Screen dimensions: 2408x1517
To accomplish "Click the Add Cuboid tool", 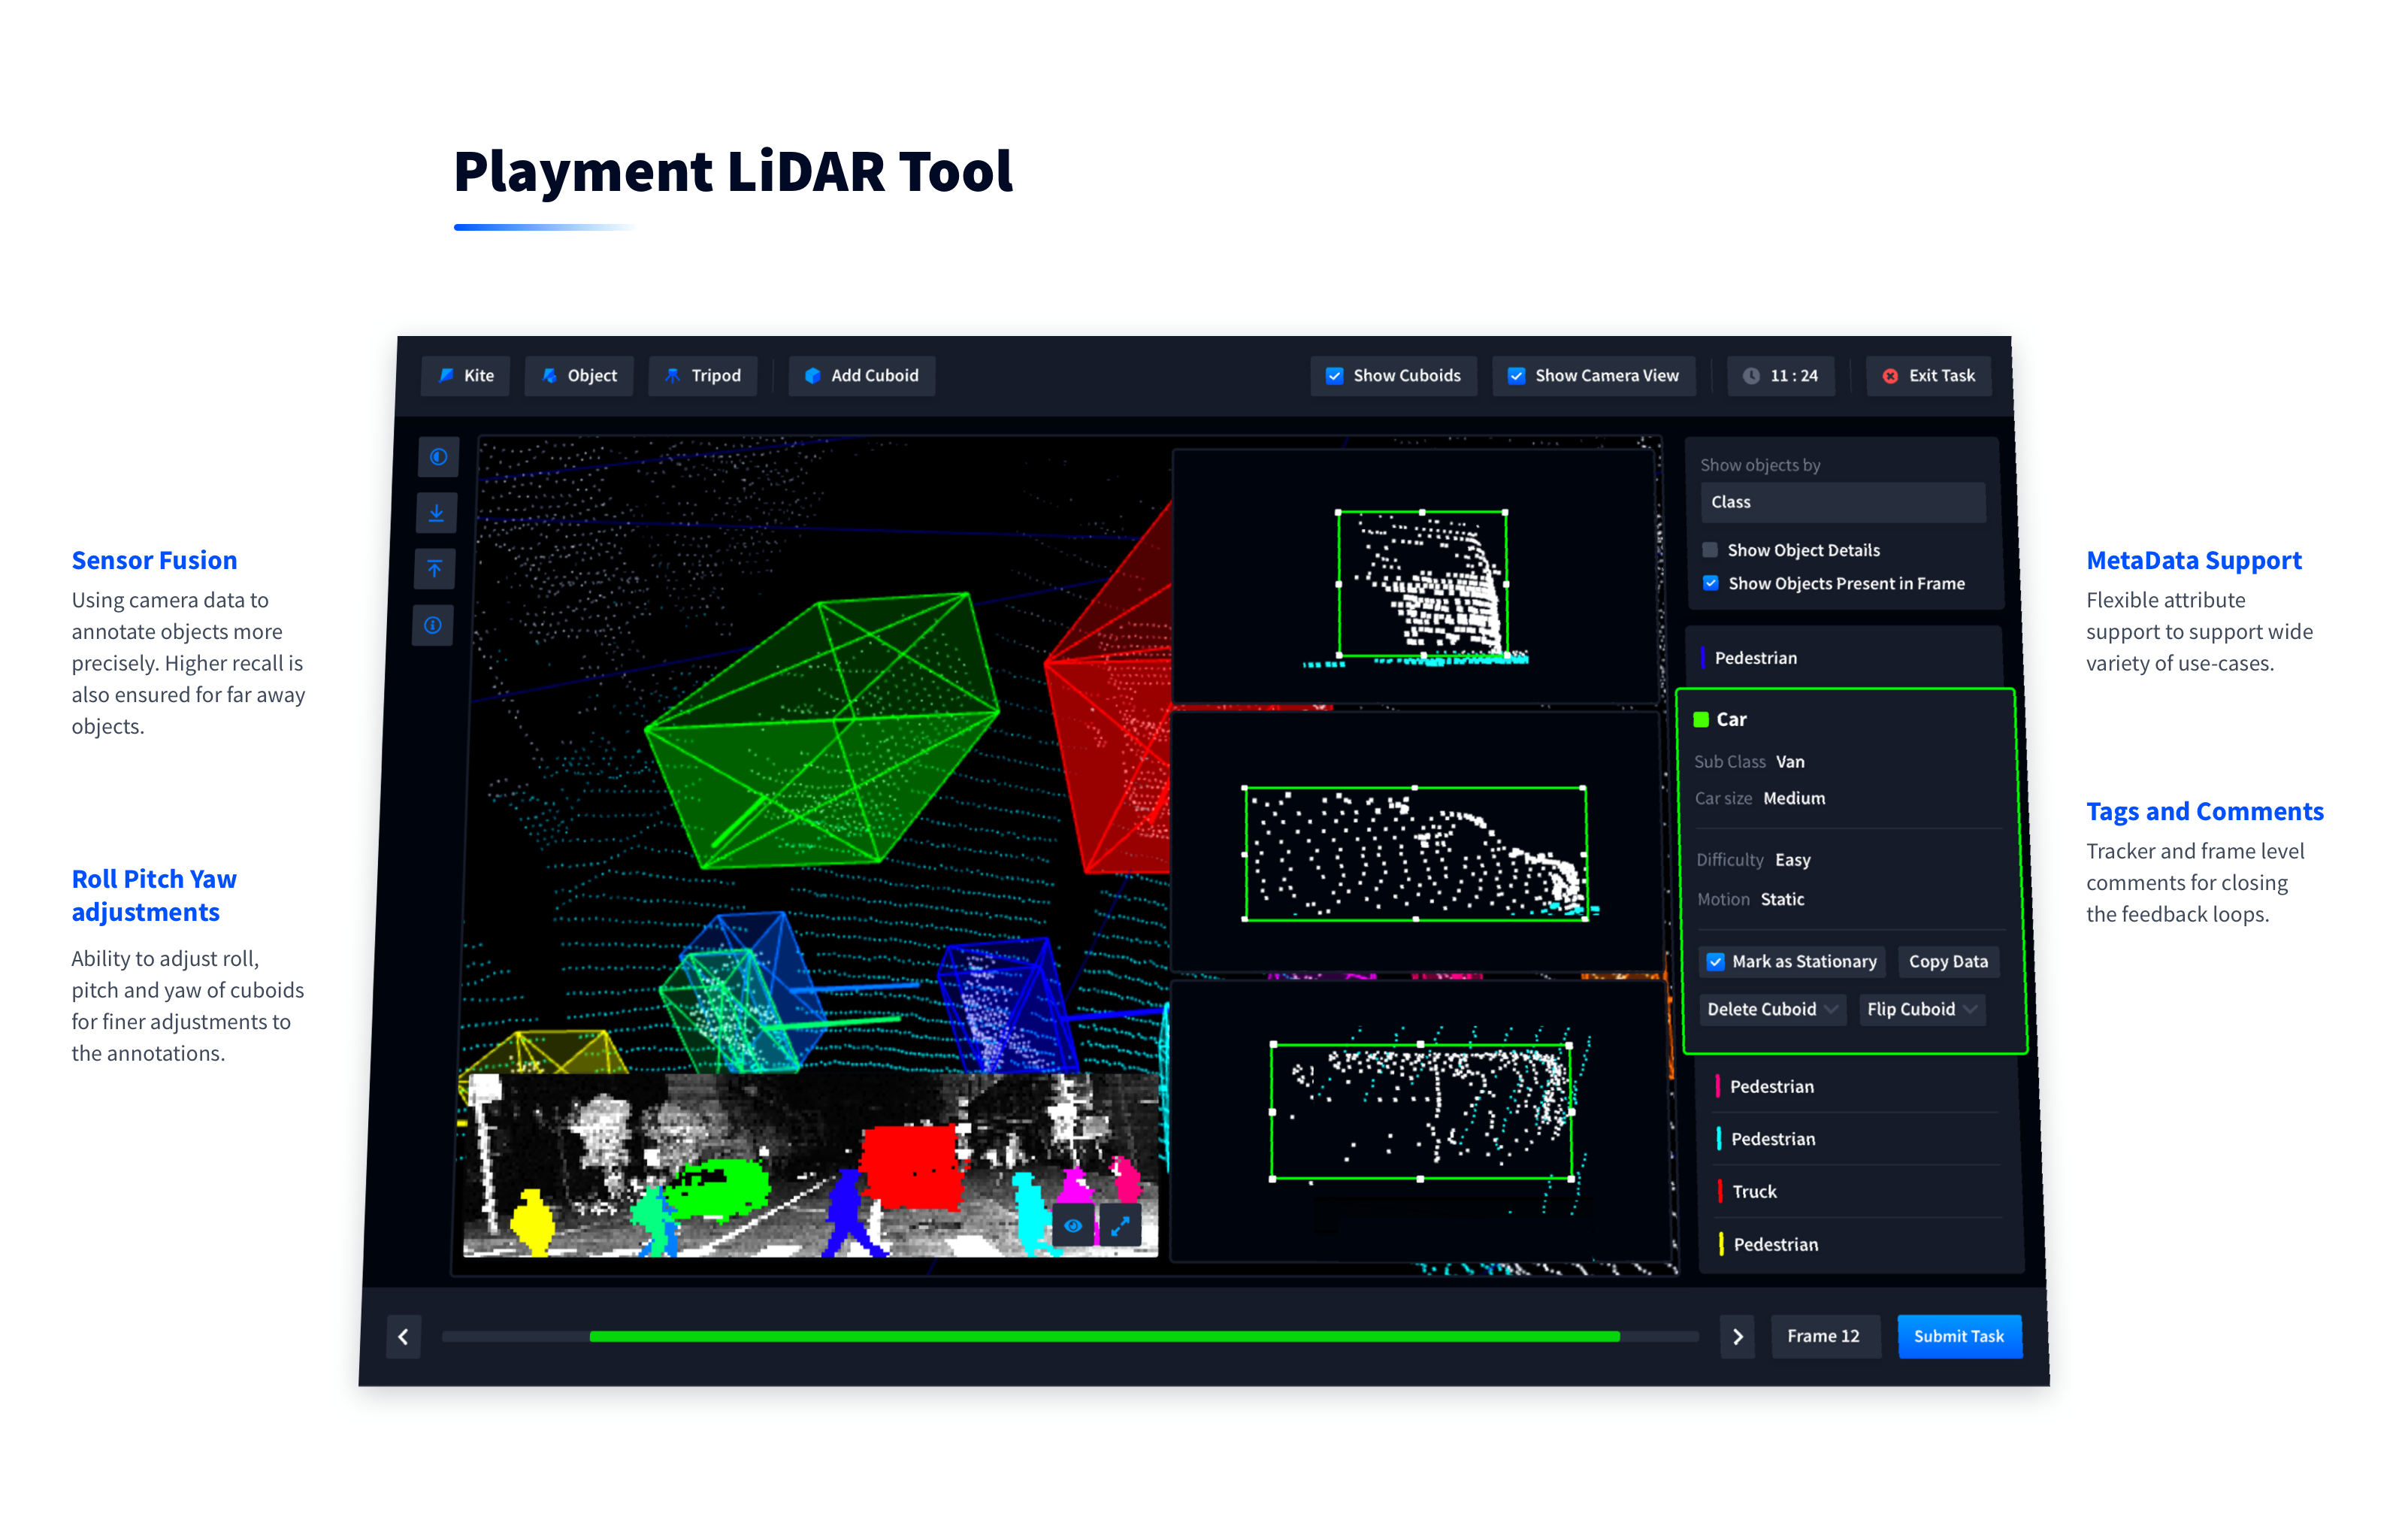I will pyautogui.click(x=862, y=376).
